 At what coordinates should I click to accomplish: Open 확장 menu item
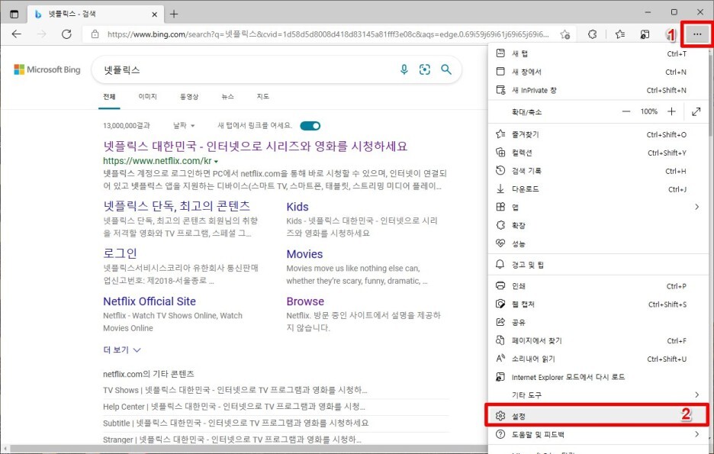598,225
